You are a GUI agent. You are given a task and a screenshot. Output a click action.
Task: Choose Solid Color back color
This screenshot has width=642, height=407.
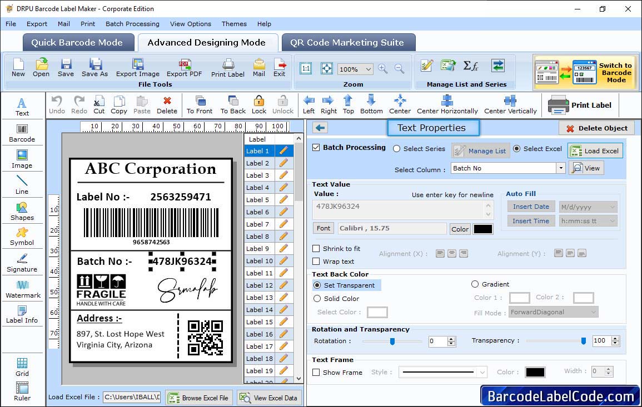[x=317, y=299]
